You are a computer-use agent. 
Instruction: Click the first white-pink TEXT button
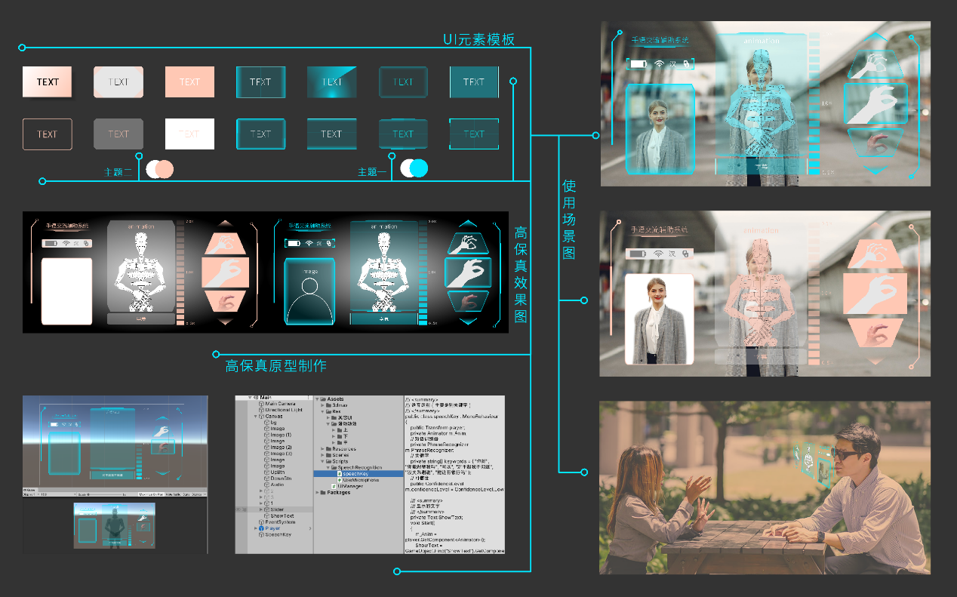[x=48, y=82]
